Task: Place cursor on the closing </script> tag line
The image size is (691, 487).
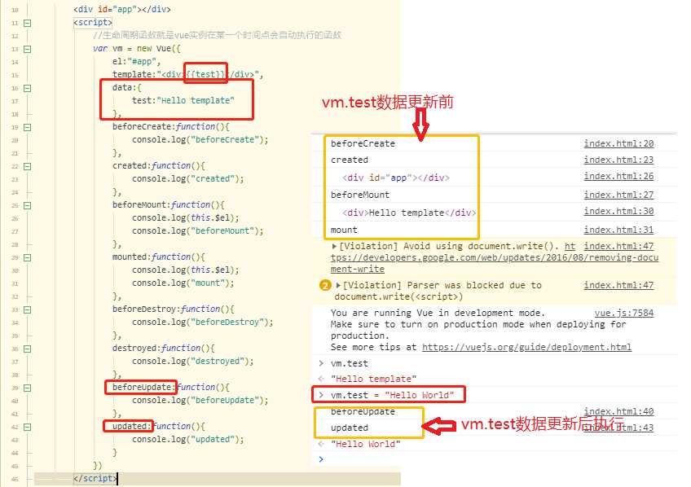Action: tap(95, 478)
